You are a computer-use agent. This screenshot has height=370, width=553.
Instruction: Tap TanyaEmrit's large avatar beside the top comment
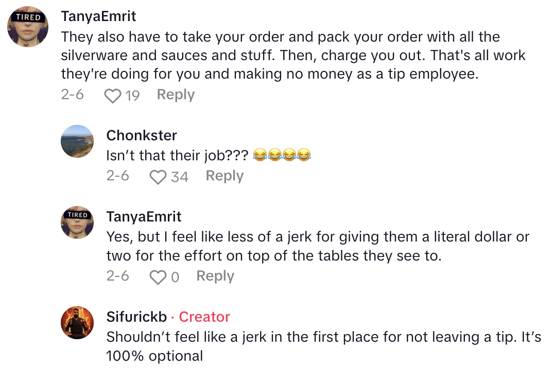point(28,27)
